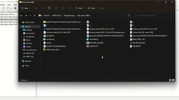Open Downloads in the navigation pane
Screen dimensions: 179x100
pos(30,37)
